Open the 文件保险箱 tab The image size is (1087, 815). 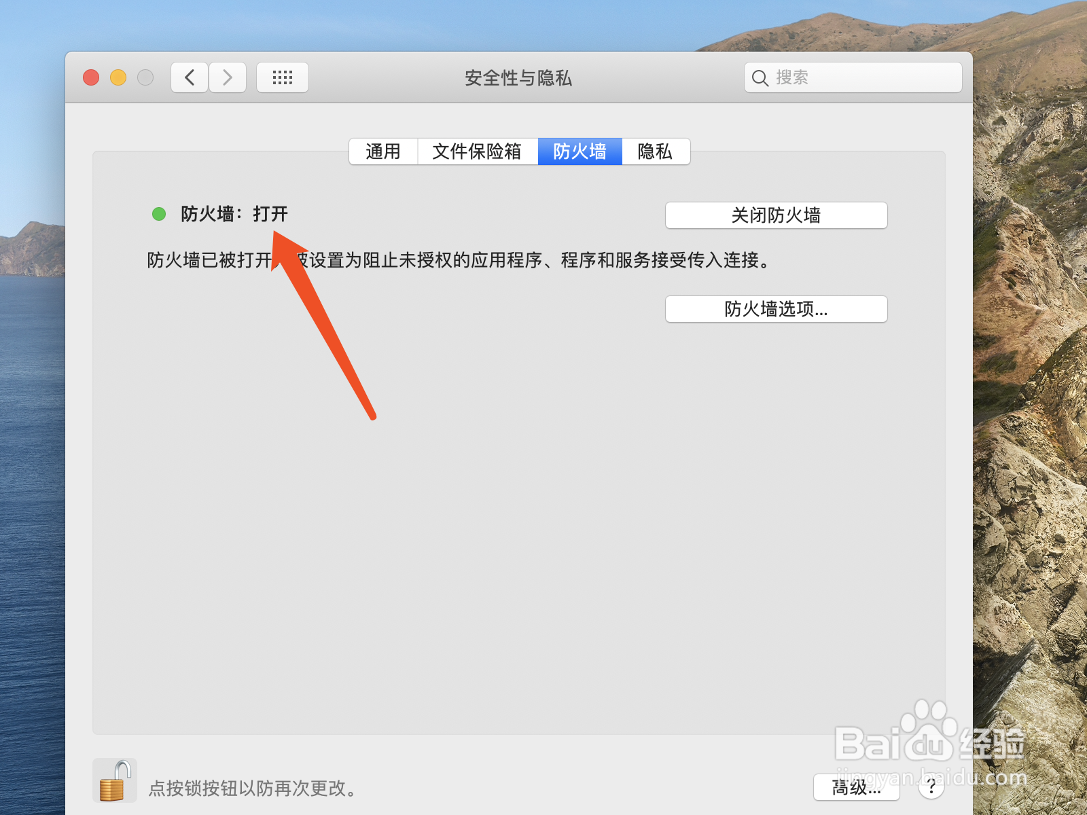478,151
